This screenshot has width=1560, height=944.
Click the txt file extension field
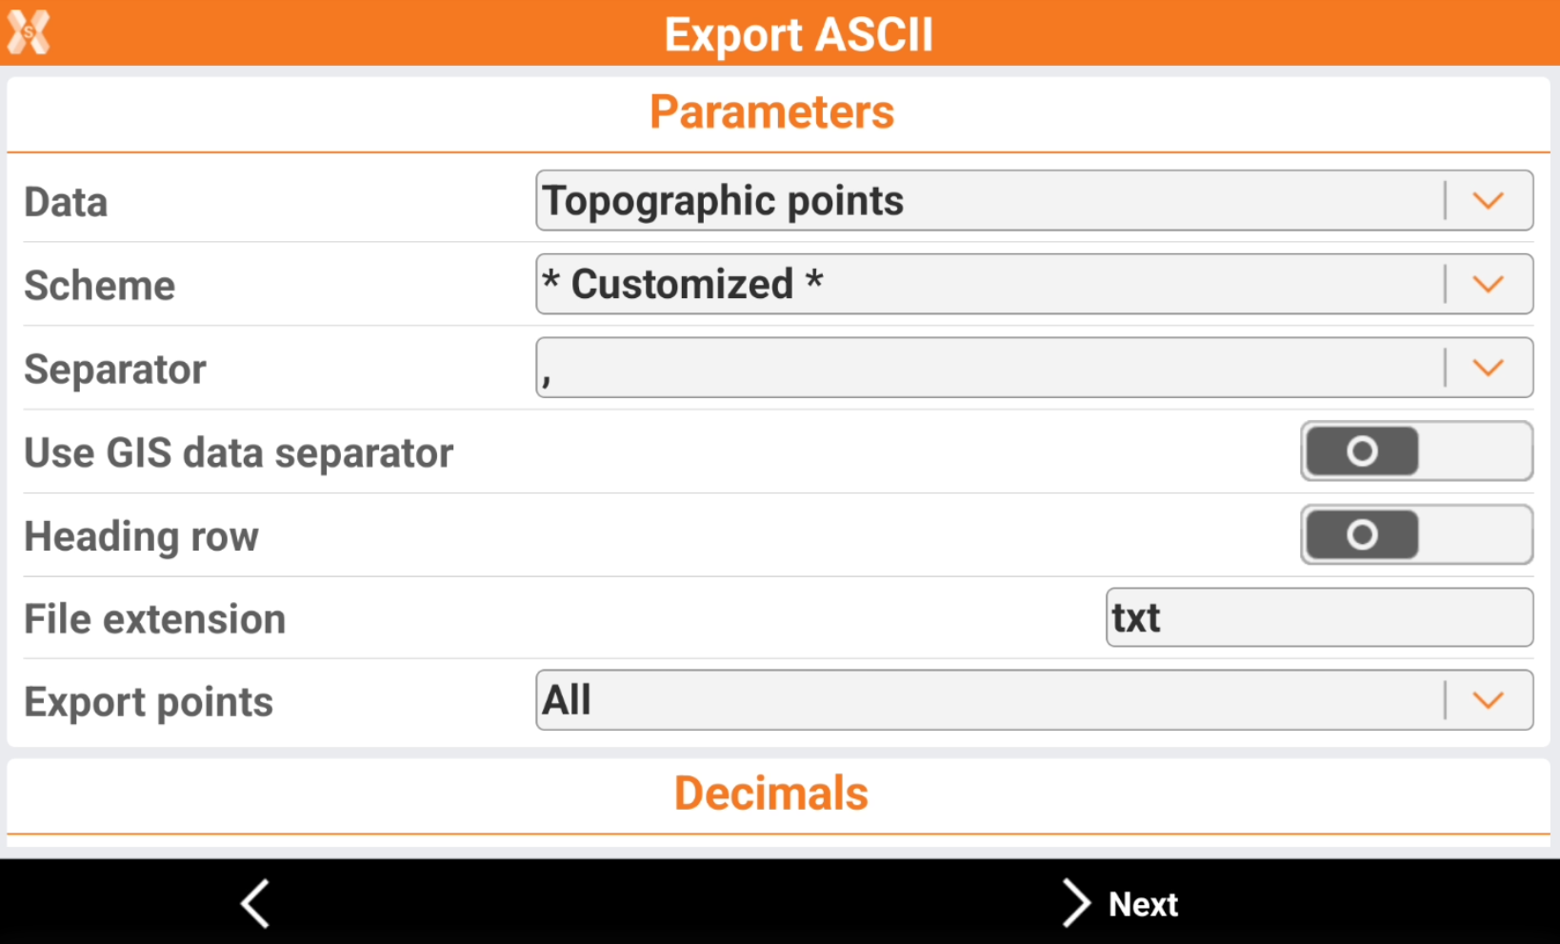point(1319,617)
